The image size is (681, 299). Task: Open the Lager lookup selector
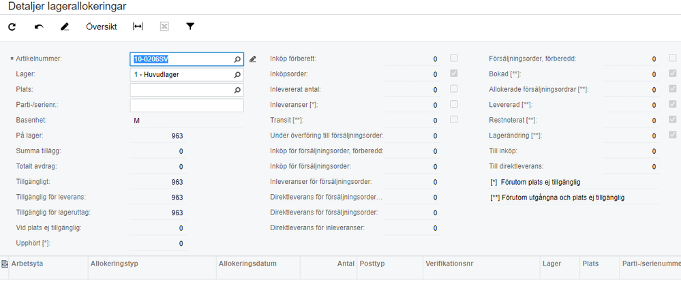pyautogui.click(x=237, y=74)
